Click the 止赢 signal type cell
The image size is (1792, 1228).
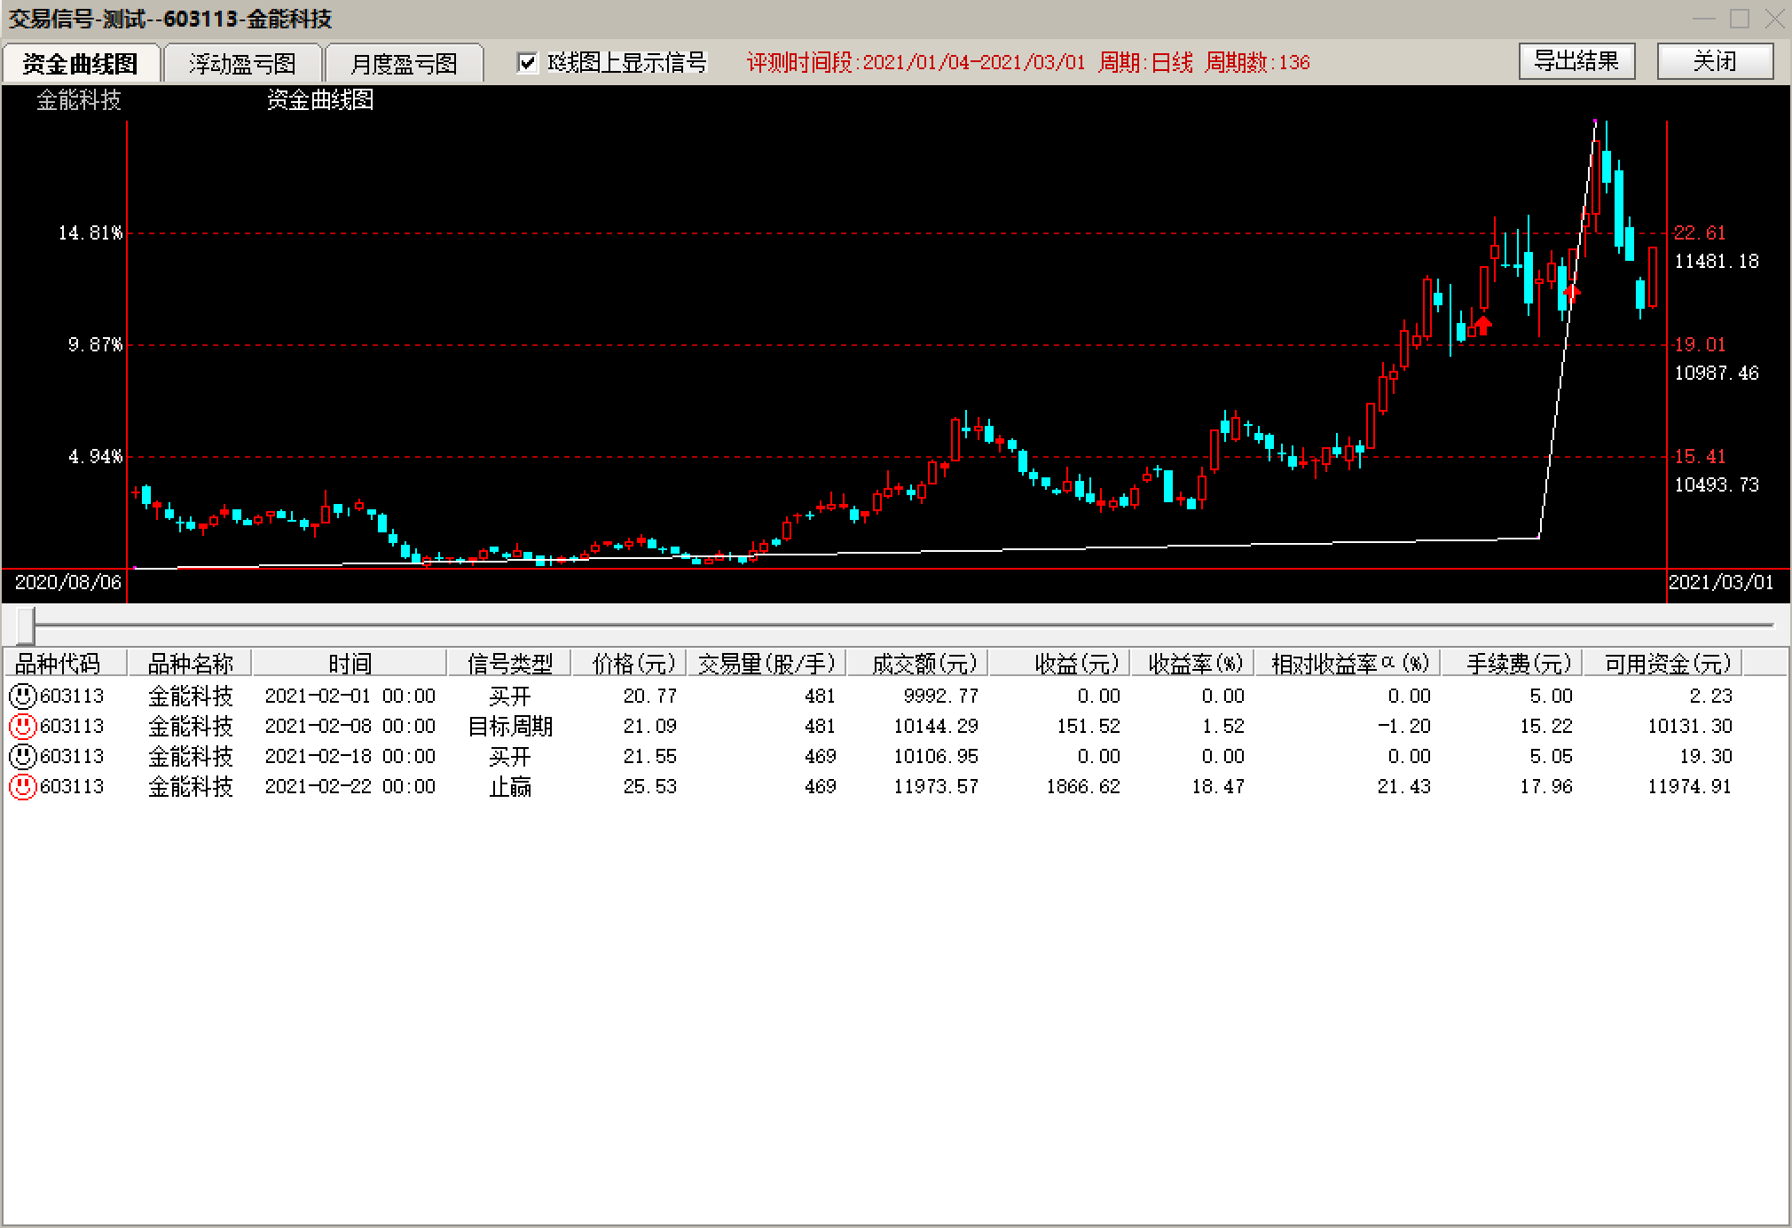[x=510, y=786]
